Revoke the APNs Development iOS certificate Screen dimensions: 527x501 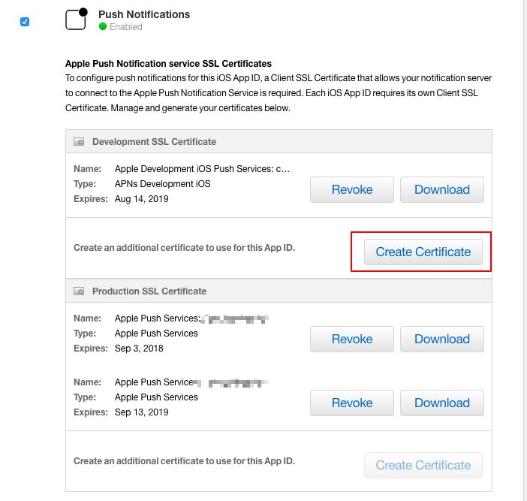(352, 190)
